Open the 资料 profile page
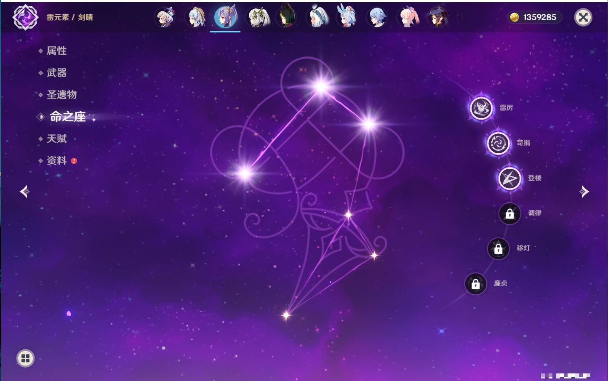This screenshot has width=608, height=381. (57, 160)
